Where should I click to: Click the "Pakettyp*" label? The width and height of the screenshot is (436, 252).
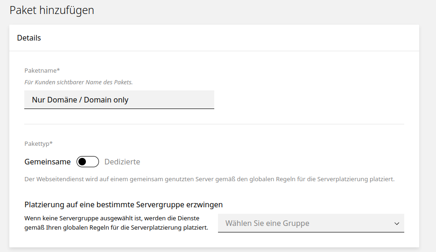(38, 143)
